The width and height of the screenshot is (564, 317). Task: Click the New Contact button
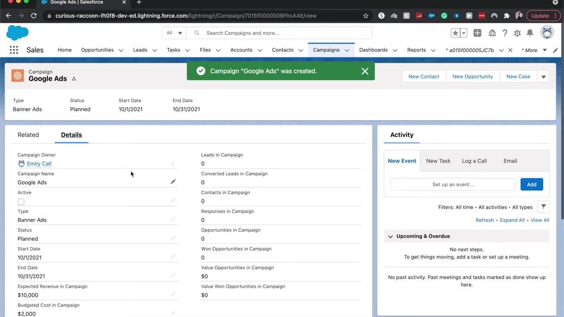tap(424, 77)
